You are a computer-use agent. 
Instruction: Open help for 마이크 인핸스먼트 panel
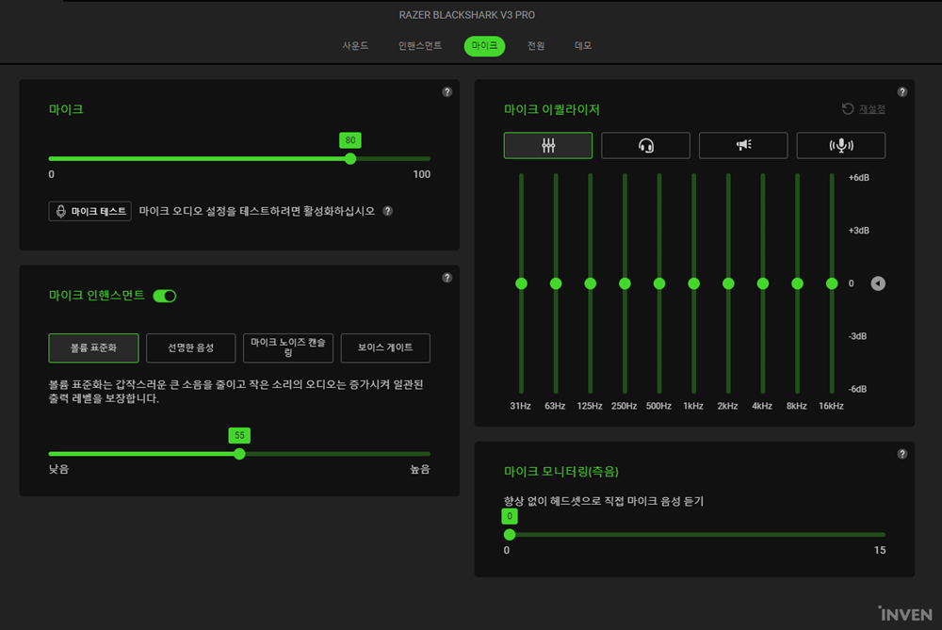[447, 278]
